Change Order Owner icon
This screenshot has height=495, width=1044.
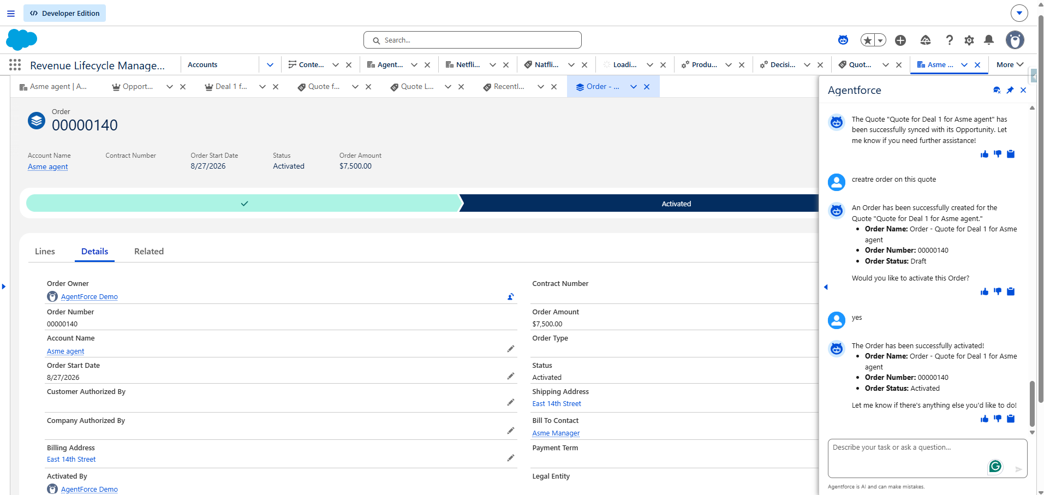click(511, 297)
